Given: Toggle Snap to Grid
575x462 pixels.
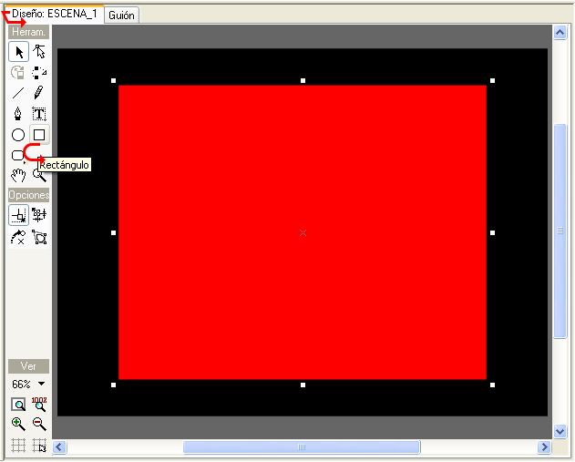Looking at the screenshot, I should (39, 446).
